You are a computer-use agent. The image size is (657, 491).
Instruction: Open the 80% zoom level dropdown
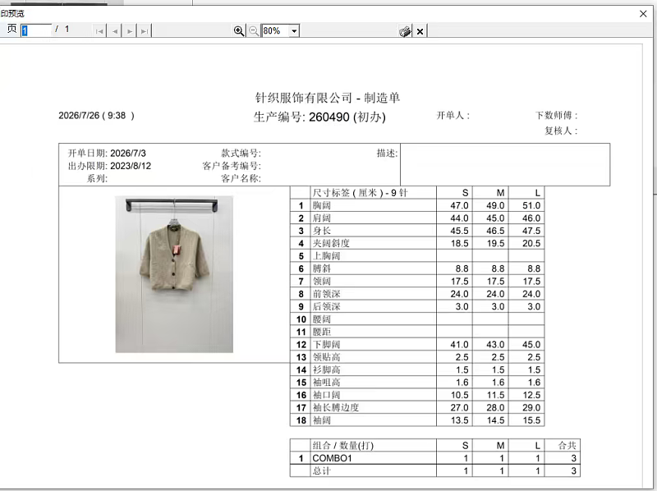(x=295, y=31)
